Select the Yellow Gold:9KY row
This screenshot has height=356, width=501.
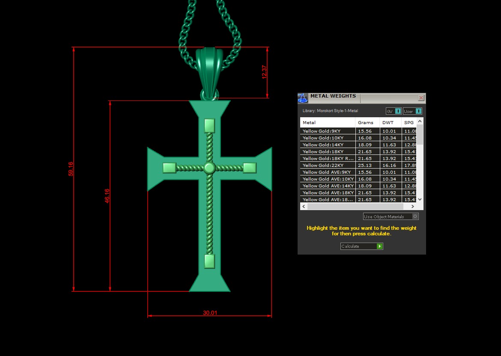coord(358,131)
